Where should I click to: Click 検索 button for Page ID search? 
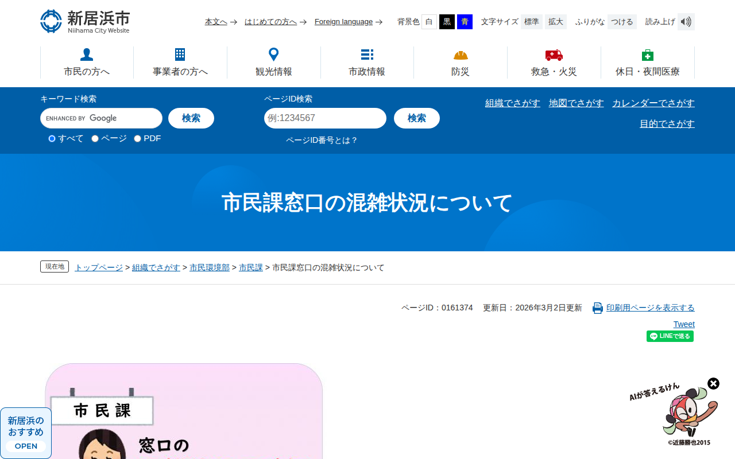coord(417,118)
